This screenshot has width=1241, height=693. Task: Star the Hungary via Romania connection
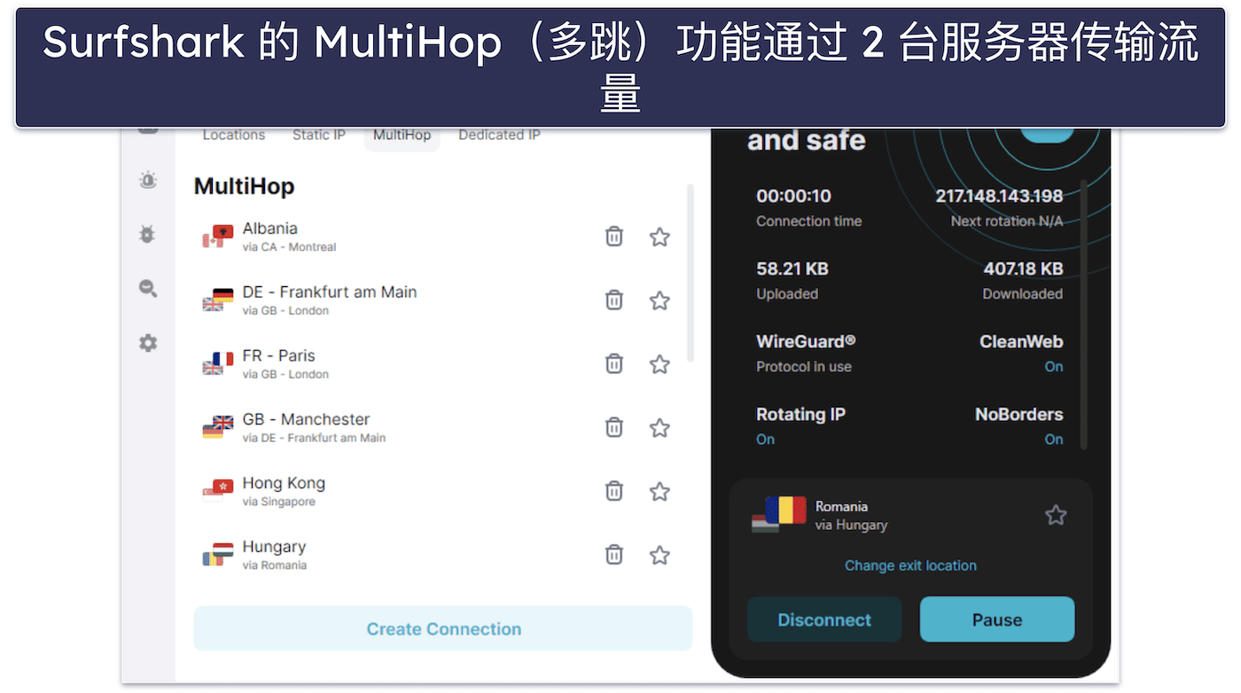(660, 556)
